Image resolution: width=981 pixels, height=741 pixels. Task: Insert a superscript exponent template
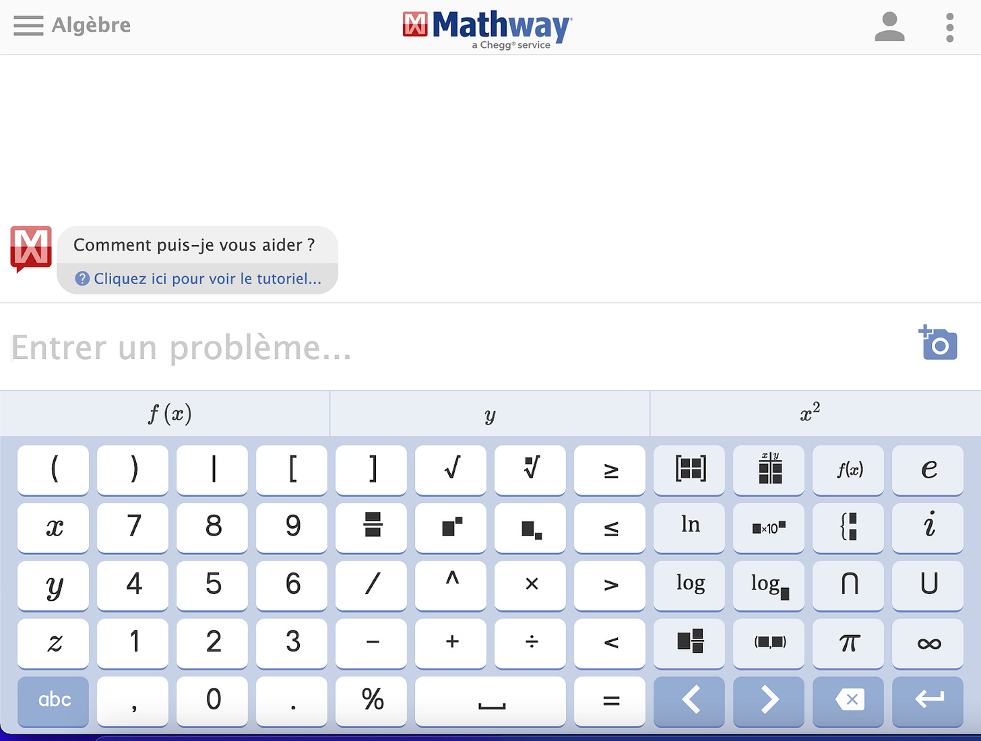pyautogui.click(x=451, y=528)
